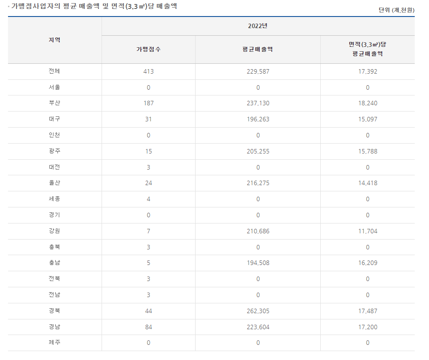Click 대구 average sales value 196,263
The height and width of the screenshot is (360, 429).
pos(257,119)
